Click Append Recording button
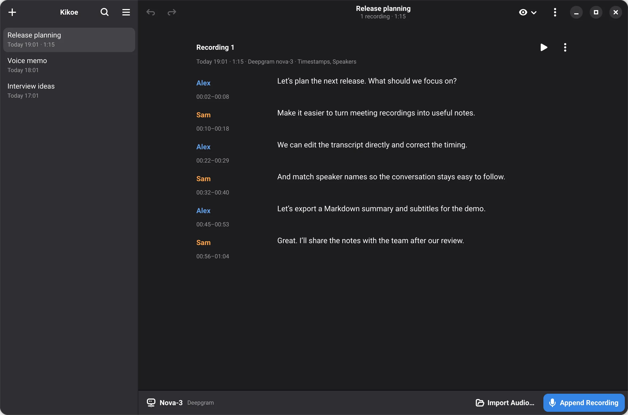Viewport: 628px width, 415px height. (584, 402)
